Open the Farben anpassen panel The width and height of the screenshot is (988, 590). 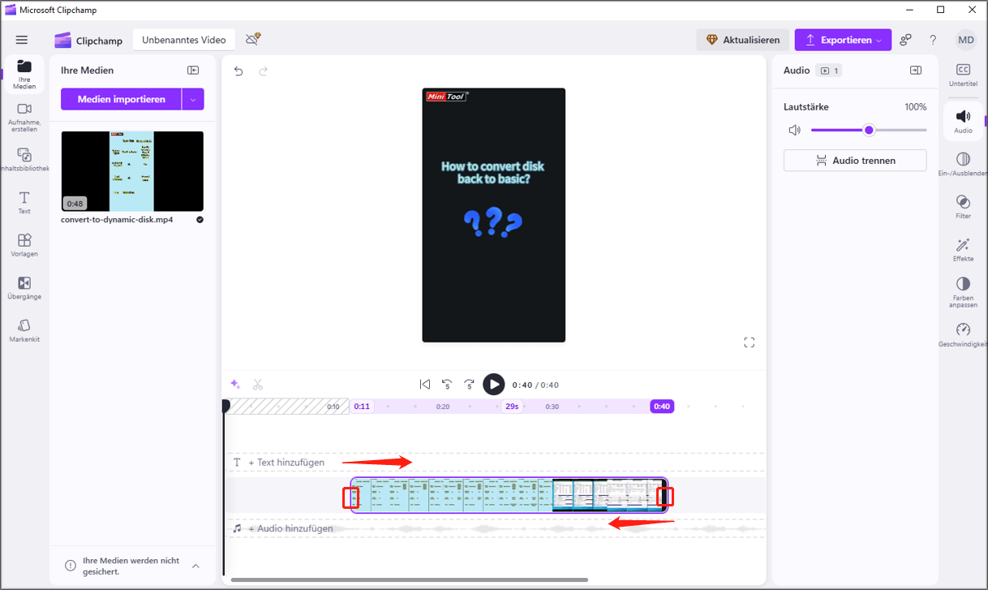click(x=964, y=292)
